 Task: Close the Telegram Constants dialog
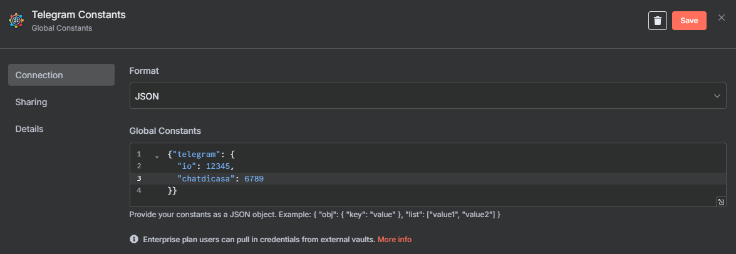(722, 18)
